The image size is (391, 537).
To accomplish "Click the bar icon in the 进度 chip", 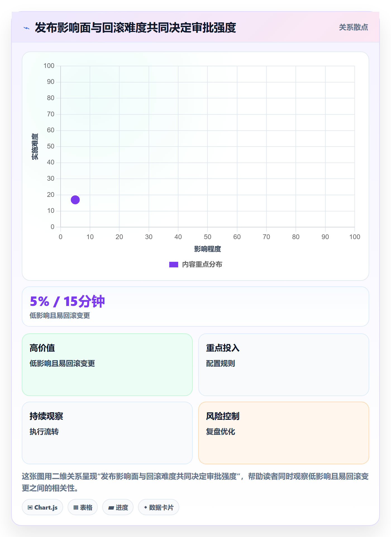I will point(111,508).
